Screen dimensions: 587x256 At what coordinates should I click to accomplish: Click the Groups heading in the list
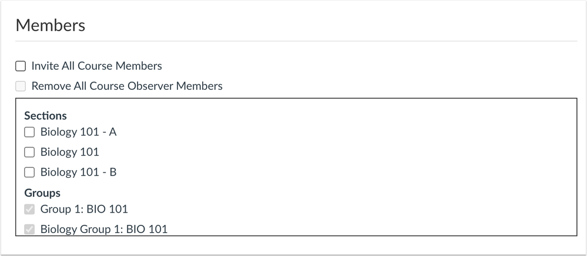[42, 193]
